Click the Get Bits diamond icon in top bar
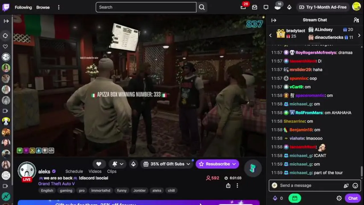Image resolution: width=364 pixels, height=205 pixels. coord(289,7)
